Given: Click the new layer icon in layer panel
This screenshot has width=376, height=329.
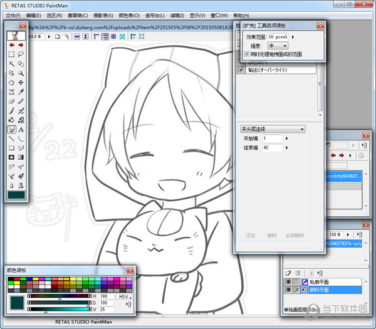Looking at the screenshot, I should tap(288, 273).
